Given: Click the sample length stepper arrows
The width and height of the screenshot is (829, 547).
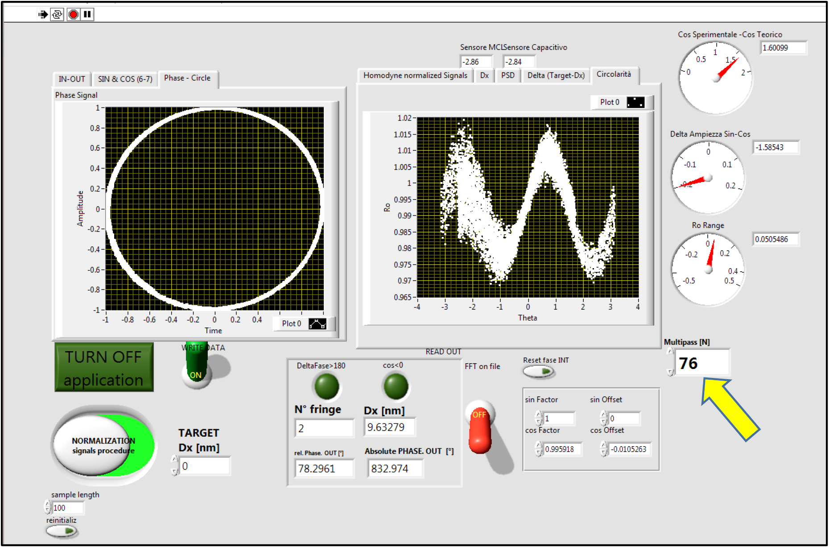Looking at the screenshot, I should point(48,507).
